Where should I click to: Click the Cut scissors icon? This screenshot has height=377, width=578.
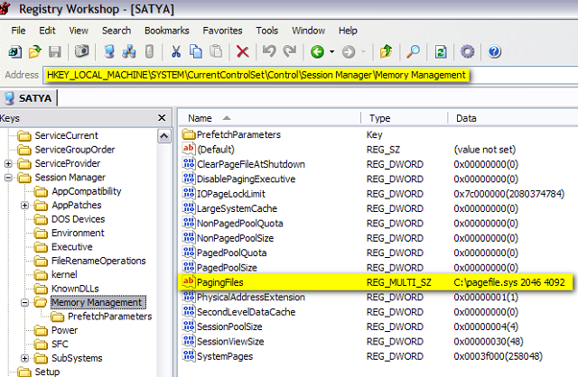(176, 52)
